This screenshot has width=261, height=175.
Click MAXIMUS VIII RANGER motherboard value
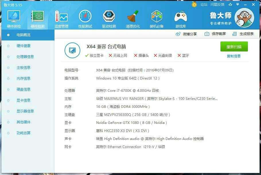coord(157,99)
